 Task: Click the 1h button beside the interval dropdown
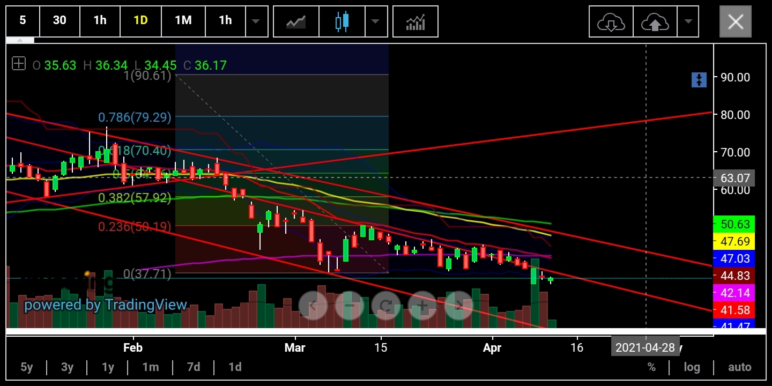225,20
